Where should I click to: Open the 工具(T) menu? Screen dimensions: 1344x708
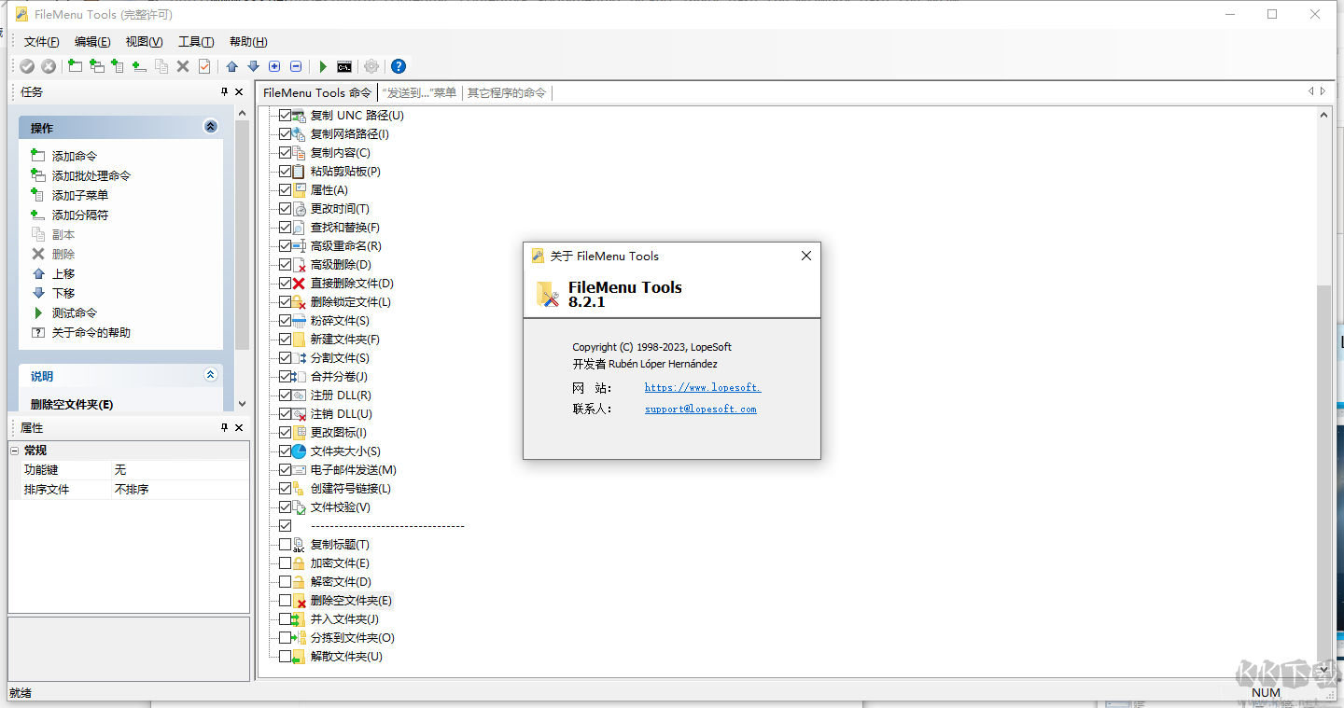(x=197, y=41)
